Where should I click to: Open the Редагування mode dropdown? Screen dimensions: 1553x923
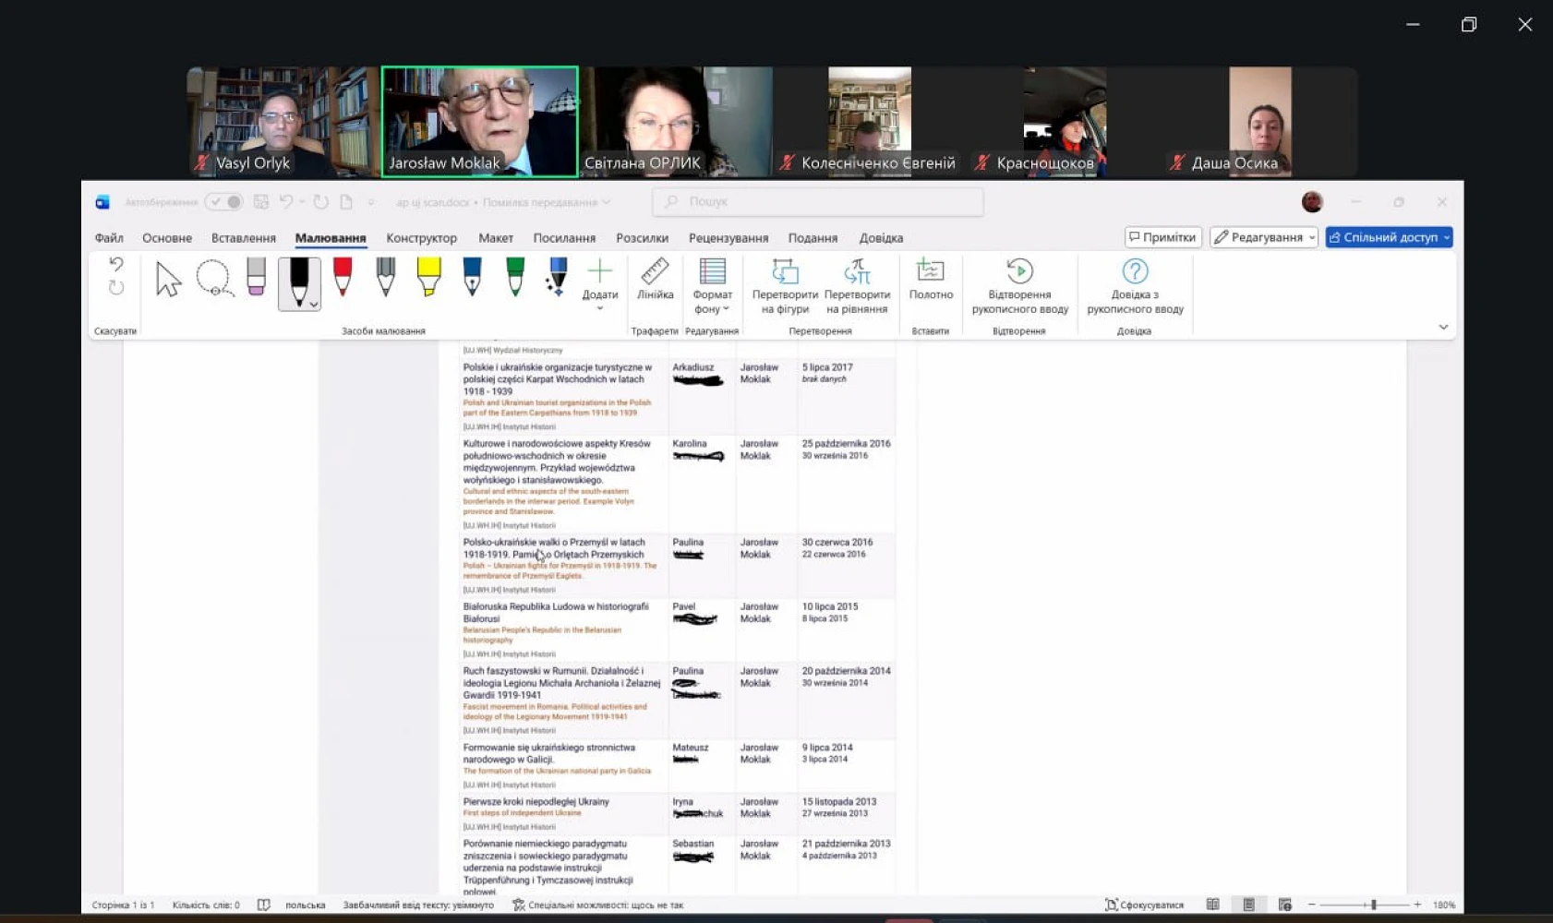click(1263, 237)
